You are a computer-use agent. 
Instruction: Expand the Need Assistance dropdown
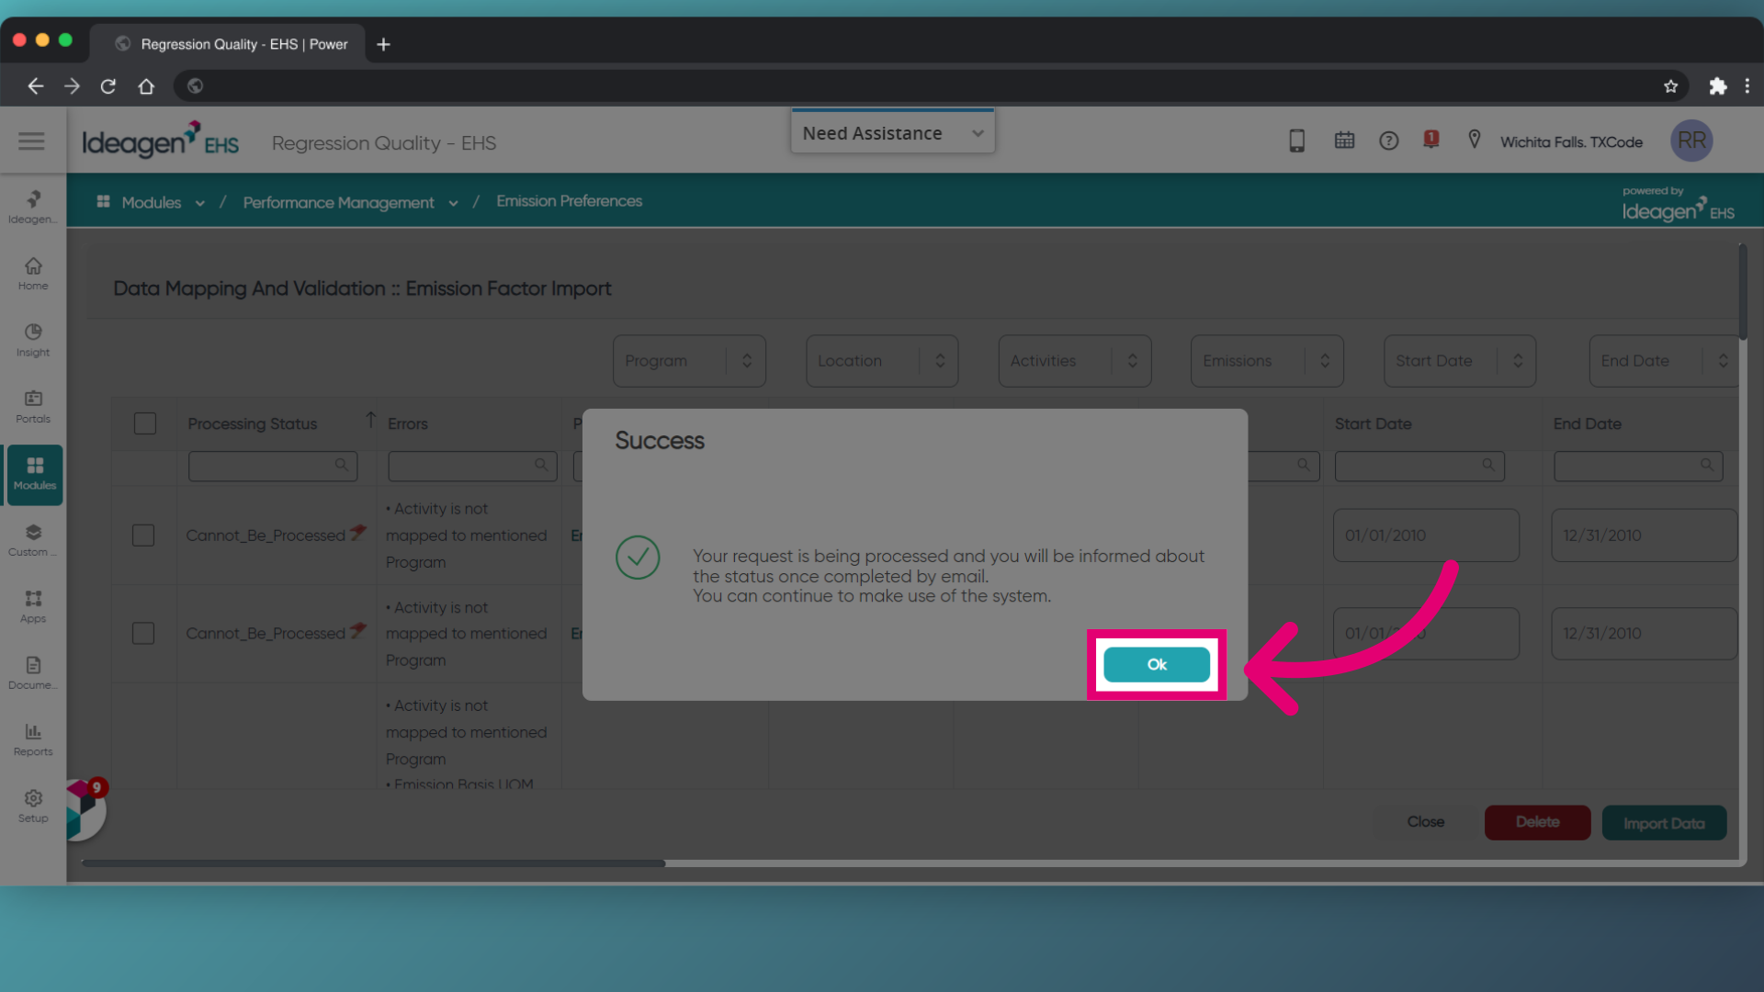(892, 133)
